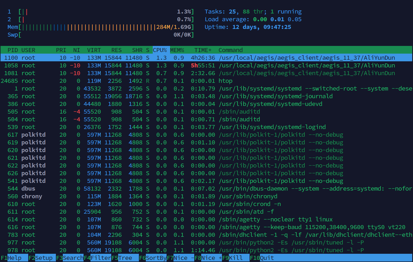This screenshot has width=413, height=262.
Task: Sort by the PRI column header
Action: (x=61, y=50)
